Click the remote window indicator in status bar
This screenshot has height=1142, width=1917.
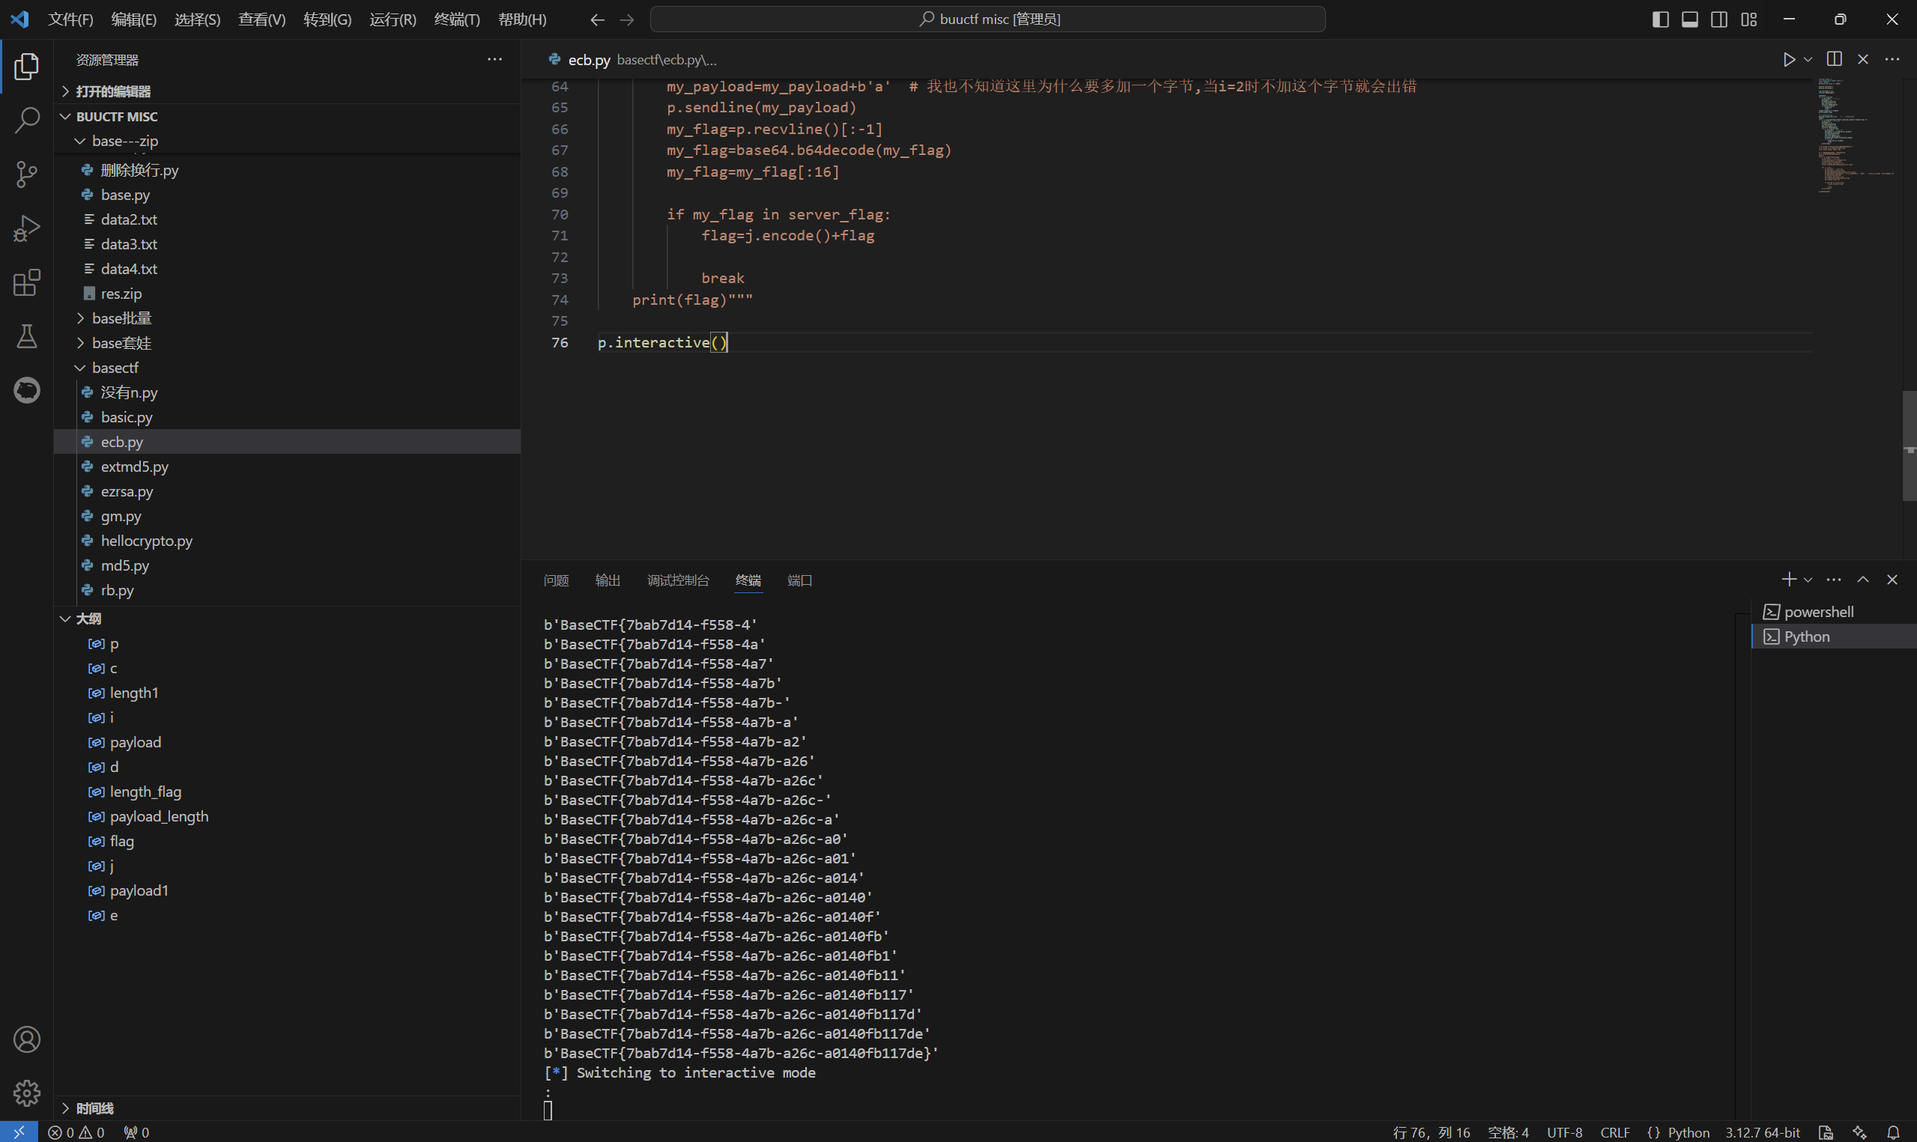19,1132
